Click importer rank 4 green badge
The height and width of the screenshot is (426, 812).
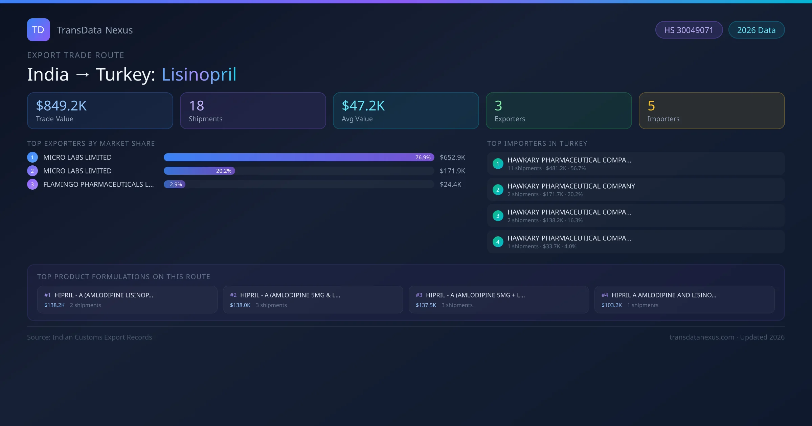(x=498, y=242)
